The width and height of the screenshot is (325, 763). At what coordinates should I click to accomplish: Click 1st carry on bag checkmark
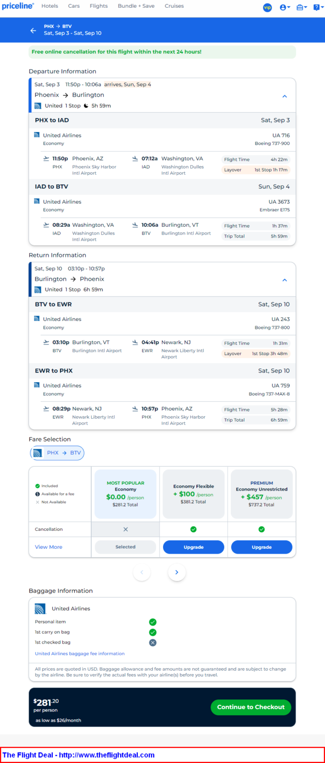coord(153,632)
